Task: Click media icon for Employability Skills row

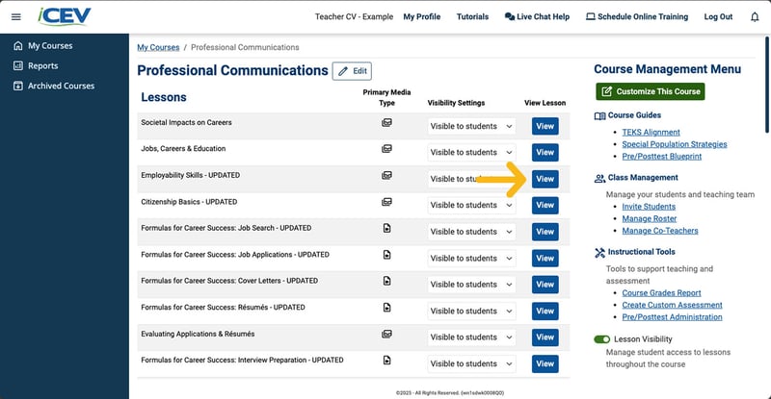Action: [387, 175]
